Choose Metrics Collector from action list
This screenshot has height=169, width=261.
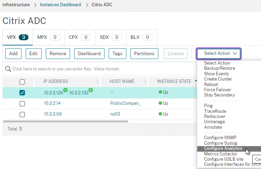(x=220, y=154)
